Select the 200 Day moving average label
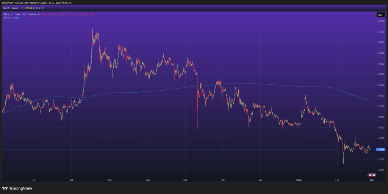 [x=7, y=18]
